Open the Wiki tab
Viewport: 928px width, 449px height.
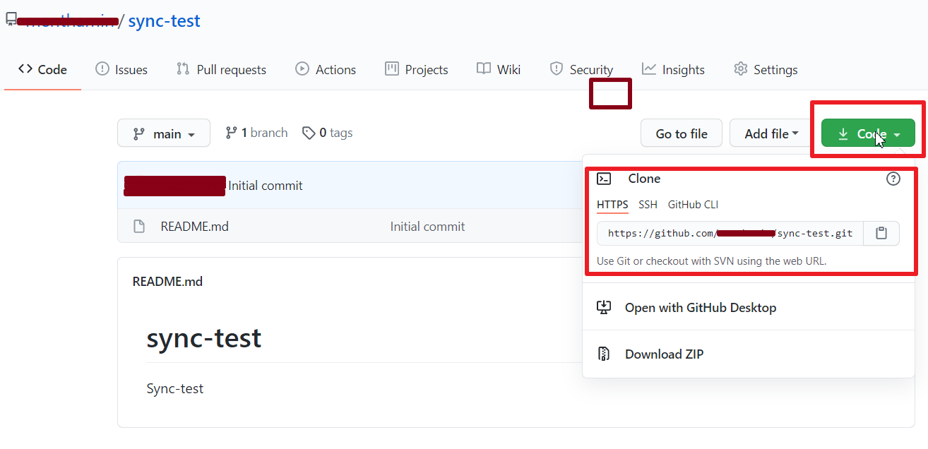click(x=499, y=69)
